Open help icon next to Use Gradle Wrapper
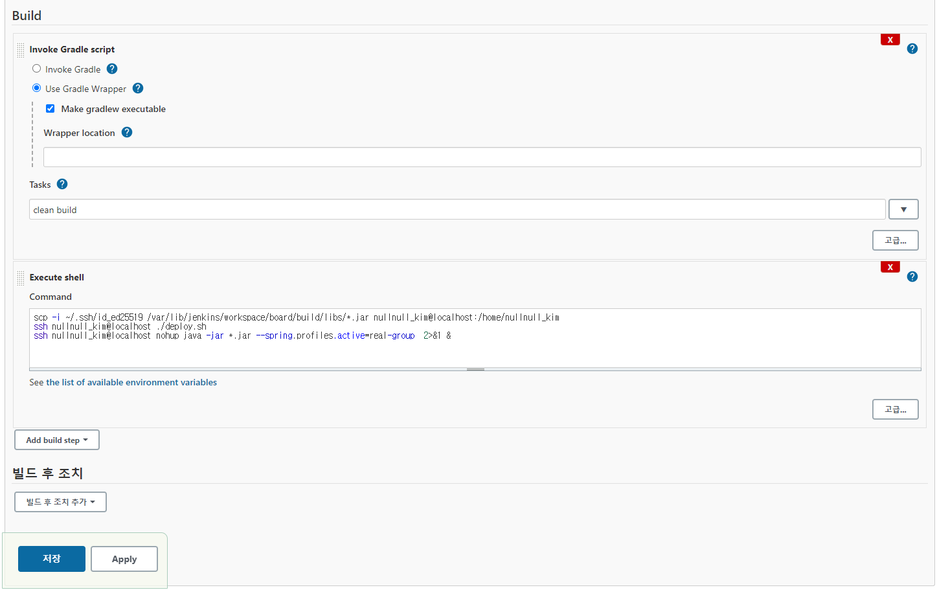 click(x=138, y=88)
